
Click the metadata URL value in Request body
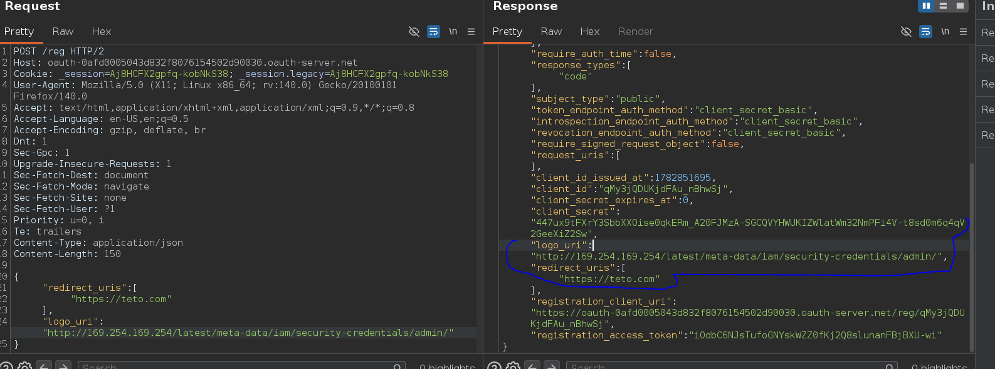248,333
